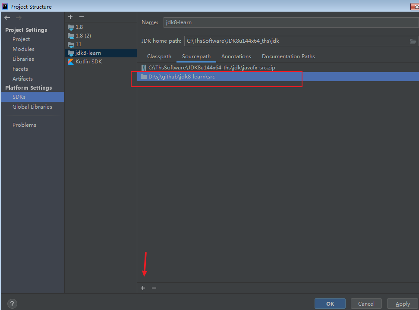The height and width of the screenshot is (310, 419).
Task: Click the IntelliJ icon in title bar
Action: (5, 6)
